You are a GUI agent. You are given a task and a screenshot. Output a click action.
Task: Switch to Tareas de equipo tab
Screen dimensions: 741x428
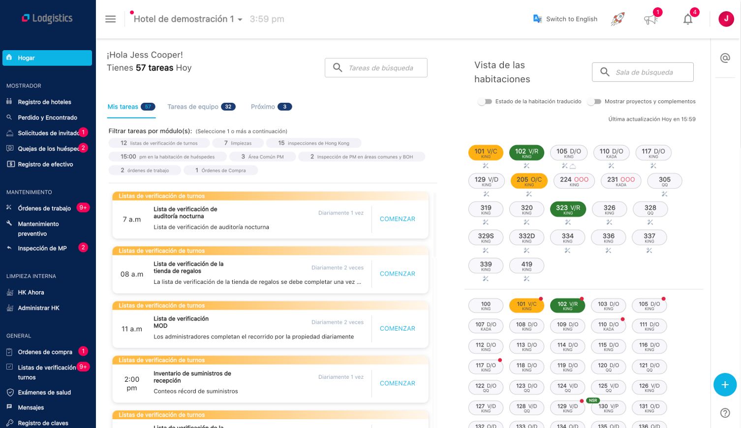(201, 107)
